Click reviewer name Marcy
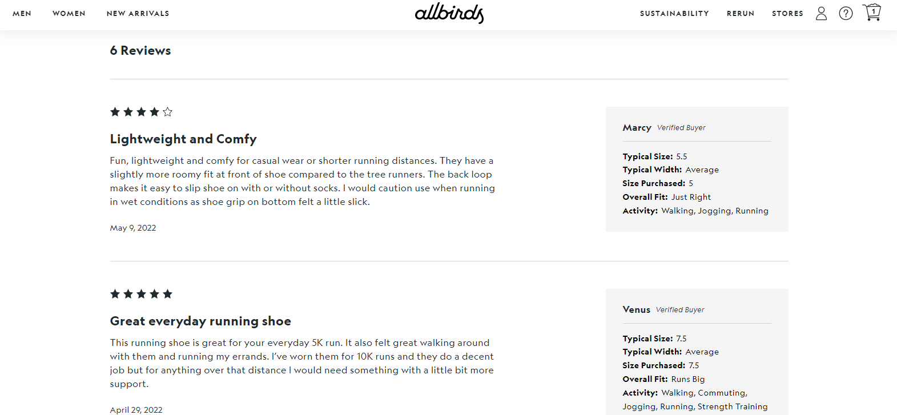897x415 pixels. click(x=637, y=127)
